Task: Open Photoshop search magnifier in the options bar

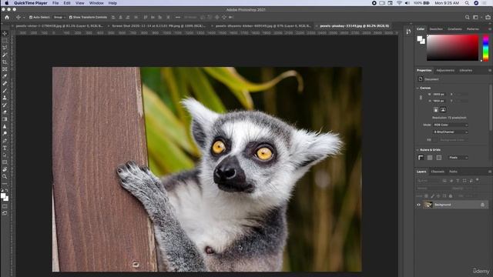Action: (x=468, y=17)
